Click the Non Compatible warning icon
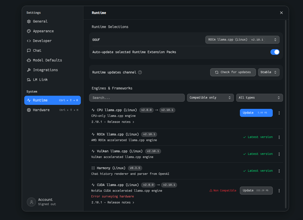Image resolution: width=303 pixels, height=220 pixels. pos(211,191)
